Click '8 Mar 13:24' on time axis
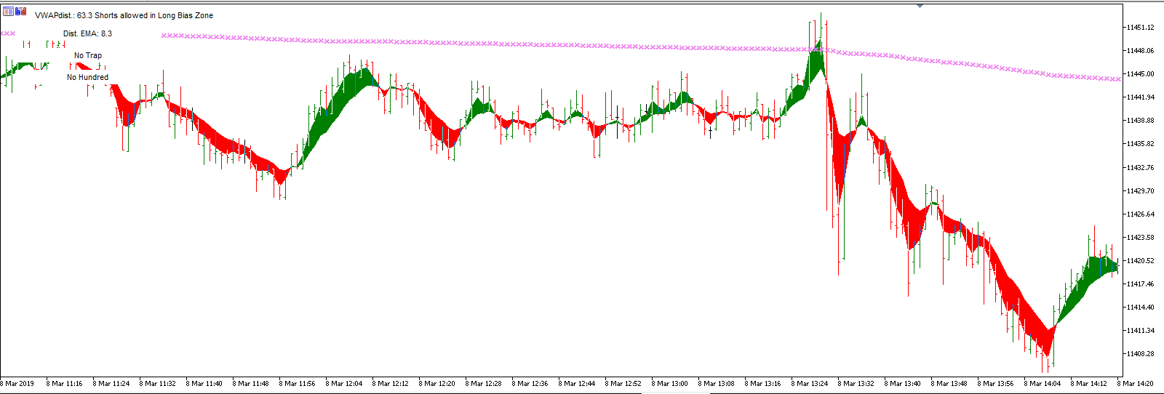The image size is (1164, 394). 810,384
